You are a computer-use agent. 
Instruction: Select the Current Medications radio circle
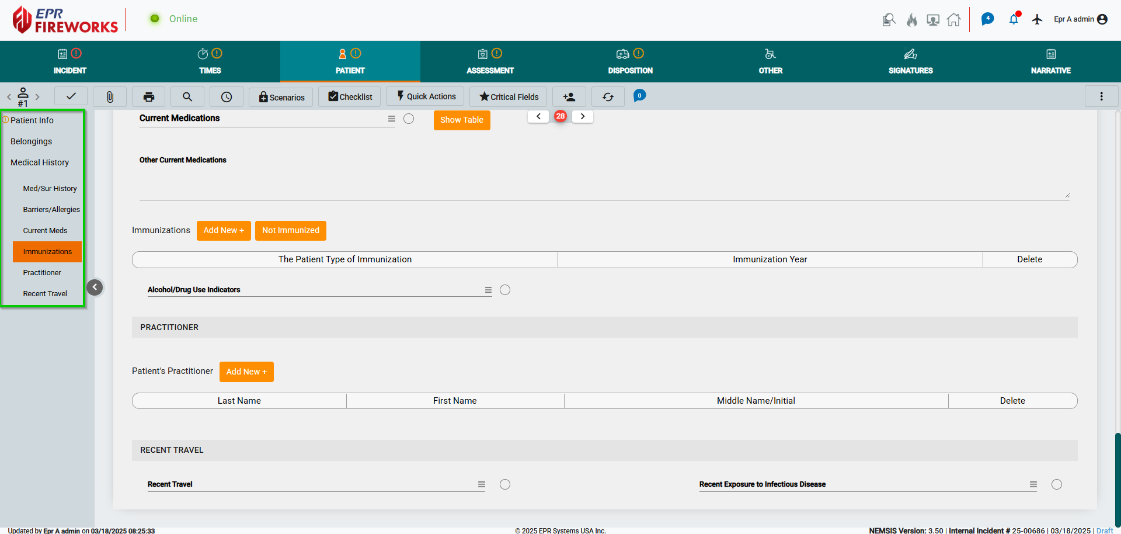click(x=409, y=119)
